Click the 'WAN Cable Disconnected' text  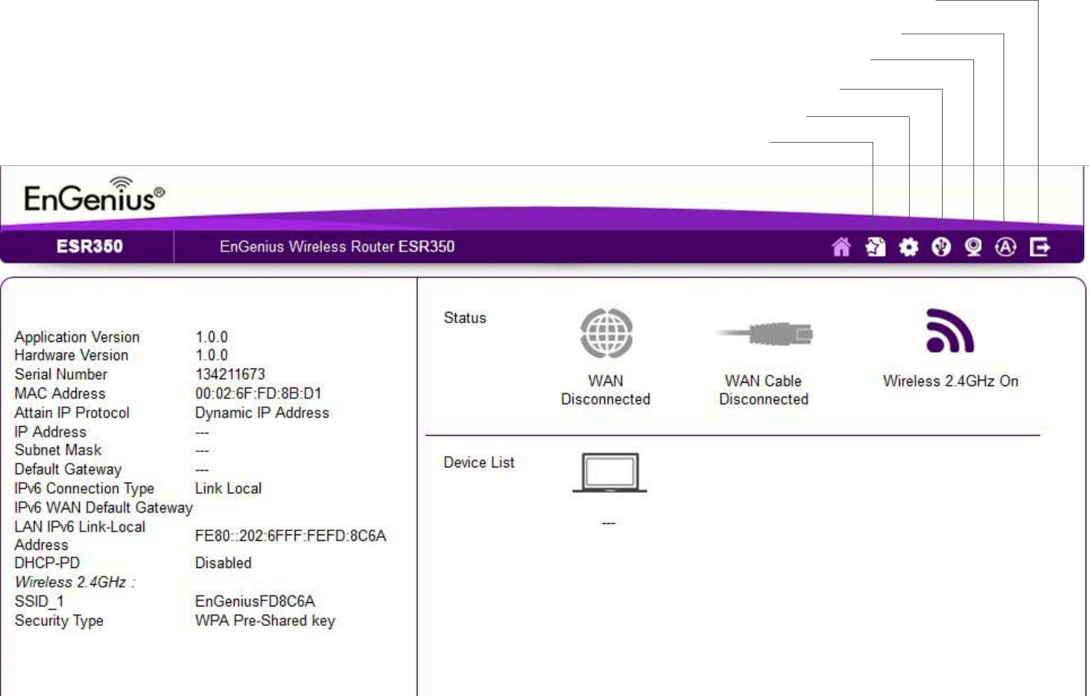[x=763, y=390]
